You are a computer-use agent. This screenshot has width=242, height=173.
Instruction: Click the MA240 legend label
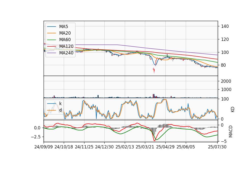[x=66, y=53]
